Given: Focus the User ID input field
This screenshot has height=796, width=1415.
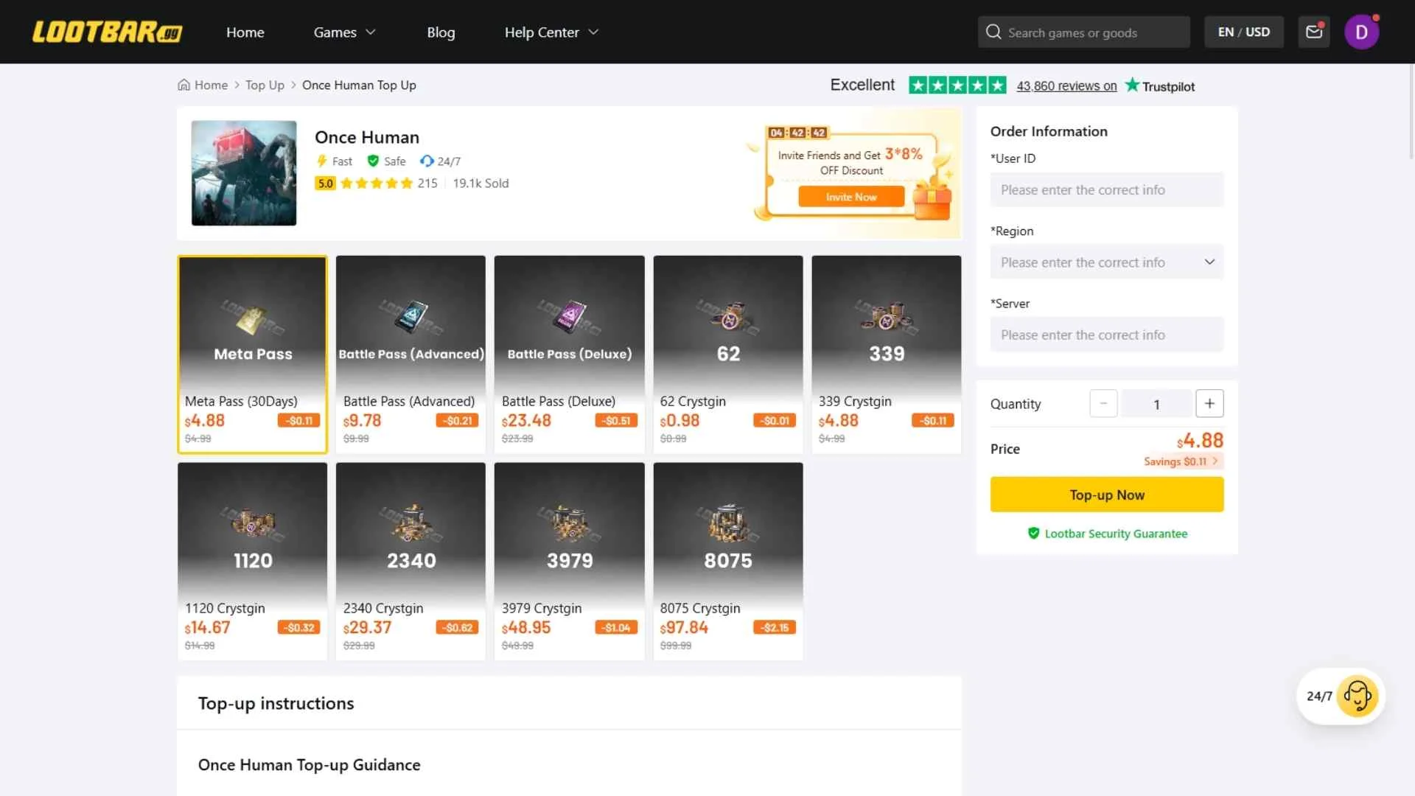Looking at the screenshot, I should click(1106, 189).
